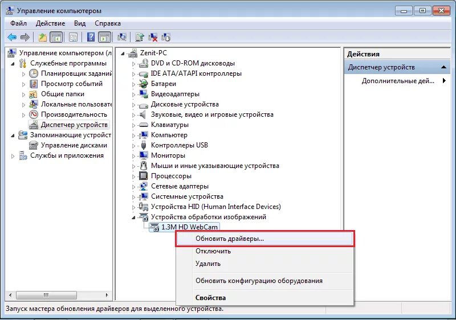Select Диспетчер устройств in left tree
The width and height of the screenshot is (456, 320).
coord(74,125)
